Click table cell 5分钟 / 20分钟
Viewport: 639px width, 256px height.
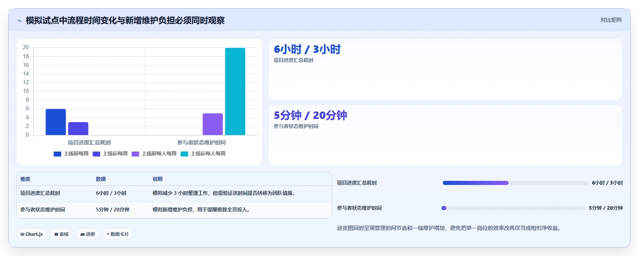pyautogui.click(x=113, y=210)
